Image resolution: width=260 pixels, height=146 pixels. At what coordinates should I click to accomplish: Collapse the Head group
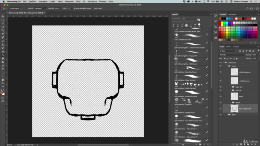pos(227,66)
